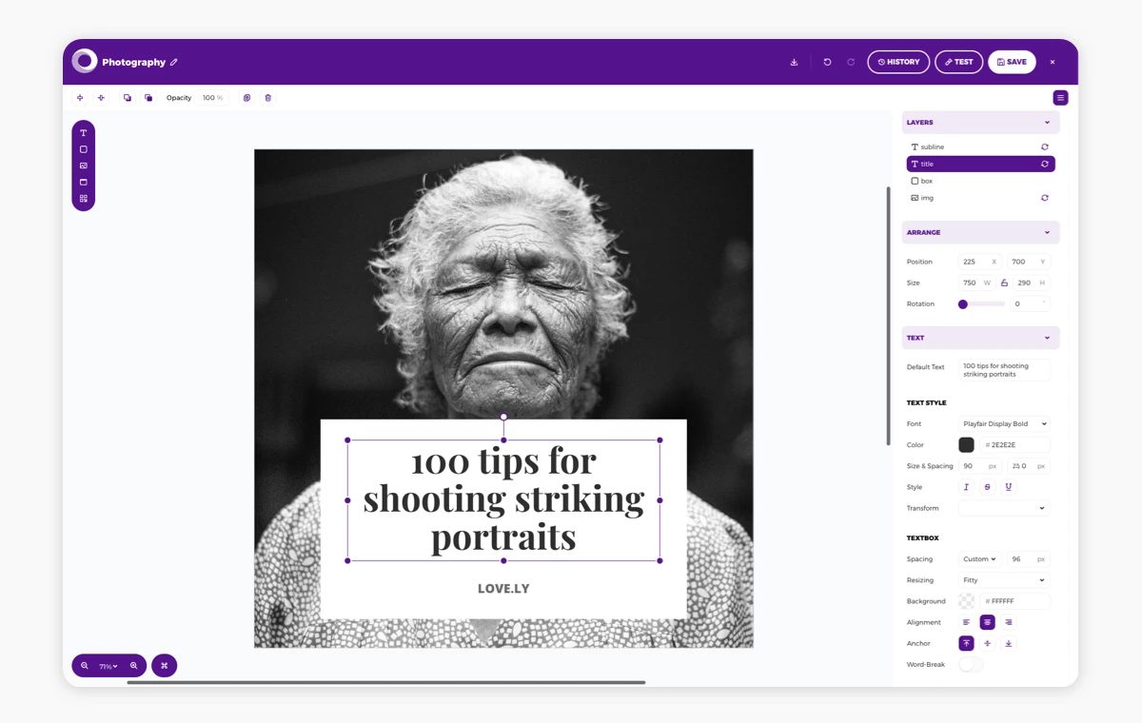Image resolution: width=1142 pixels, height=723 pixels.
Task: Click the Opacity value field
Action: [x=213, y=98]
